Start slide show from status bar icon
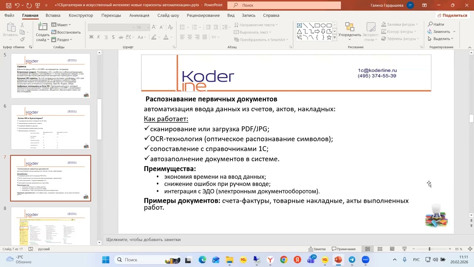Image resolution: width=474 pixels, height=267 pixels. [404, 249]
